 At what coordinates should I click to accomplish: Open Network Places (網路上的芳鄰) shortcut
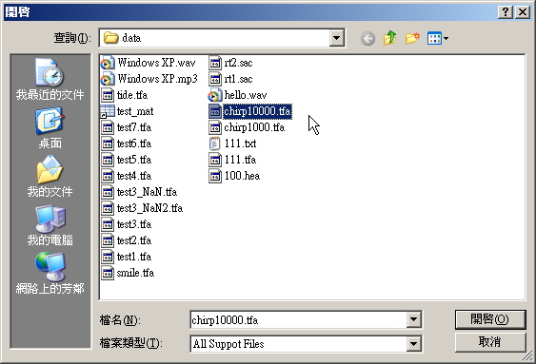[50, 274]
